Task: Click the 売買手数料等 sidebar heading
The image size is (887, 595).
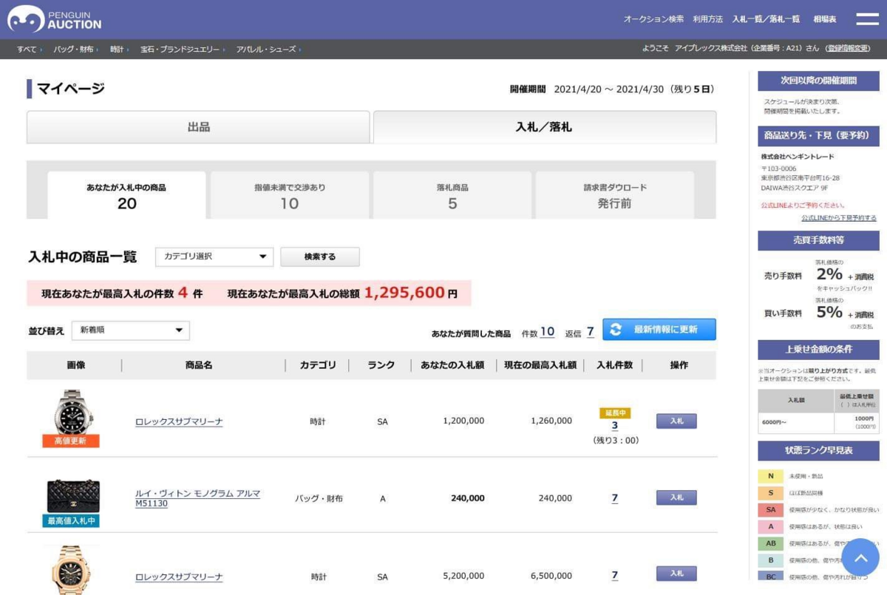Action: (x=818, y=240)
